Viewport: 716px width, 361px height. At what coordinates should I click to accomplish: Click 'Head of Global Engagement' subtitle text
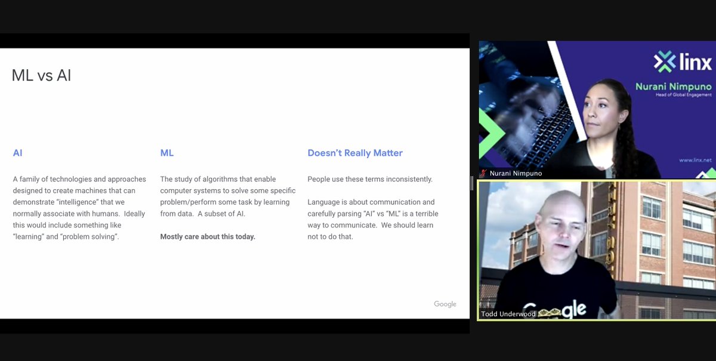coord(684,95)
